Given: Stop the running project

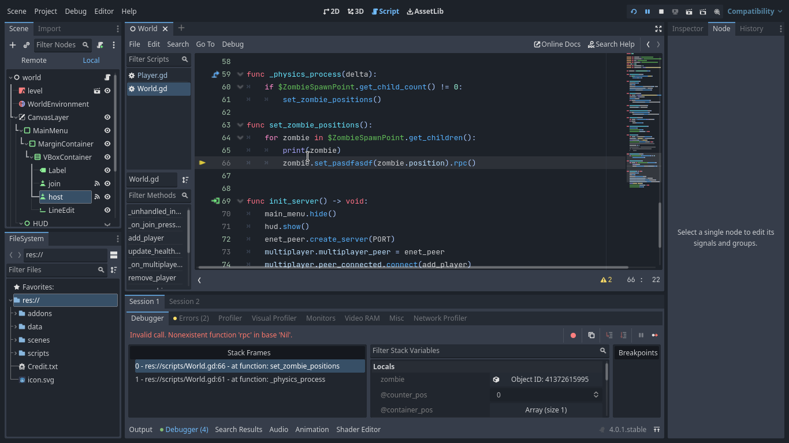Looking at the screenshot, I should click(x=661, y=11).
